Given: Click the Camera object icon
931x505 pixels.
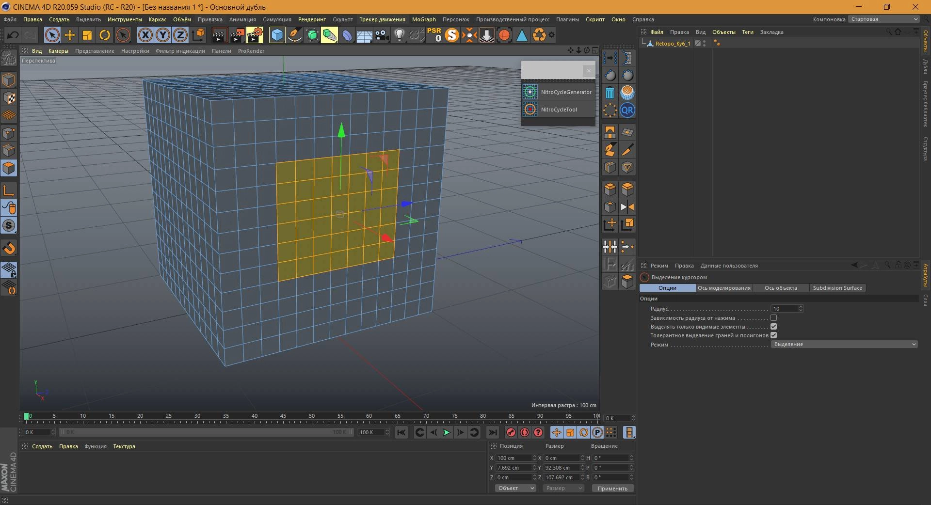Looking at the screenshot, I should click(382, 35).
